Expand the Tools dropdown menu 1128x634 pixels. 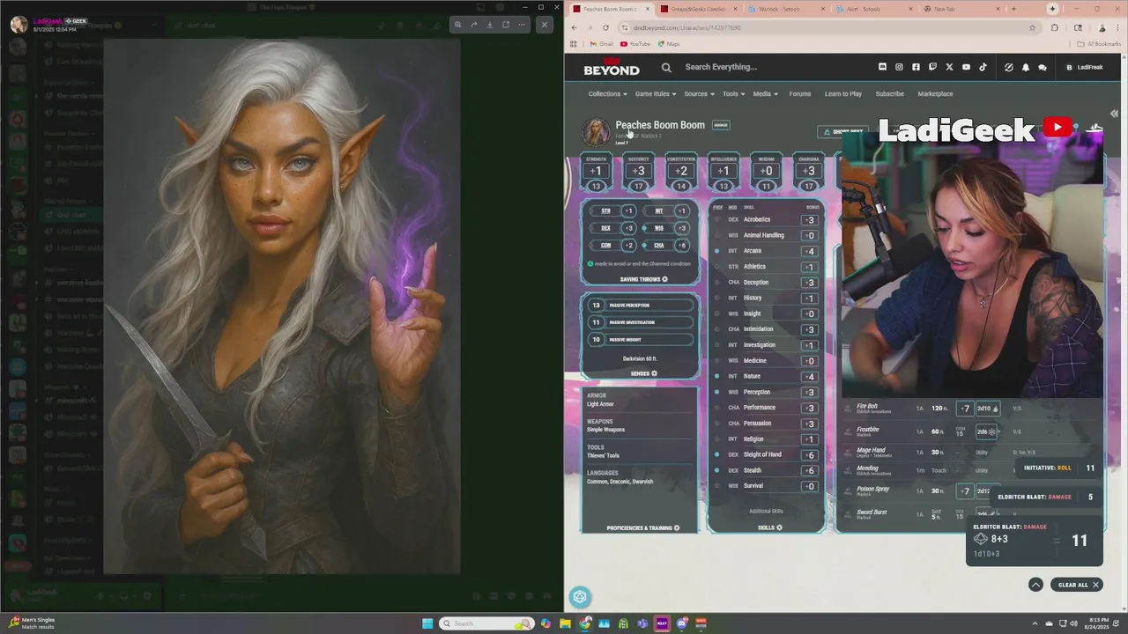pyautogui.click(x=733, y=93)
